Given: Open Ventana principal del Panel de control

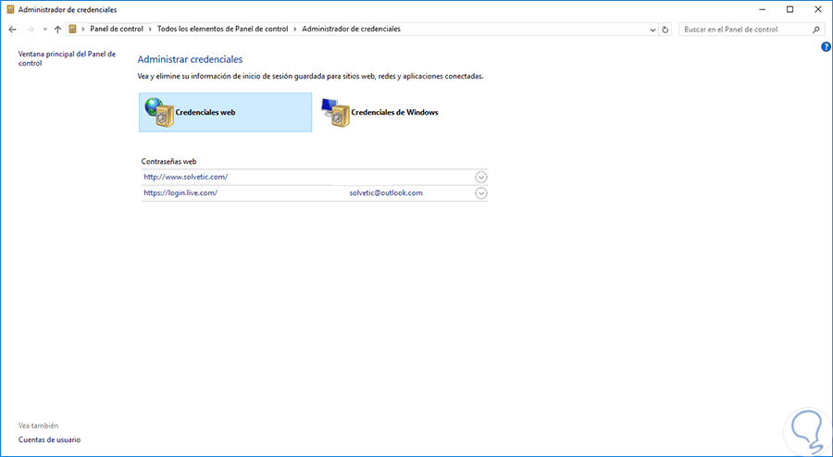Looking at the screenshot, I should (x=67, y=58).
